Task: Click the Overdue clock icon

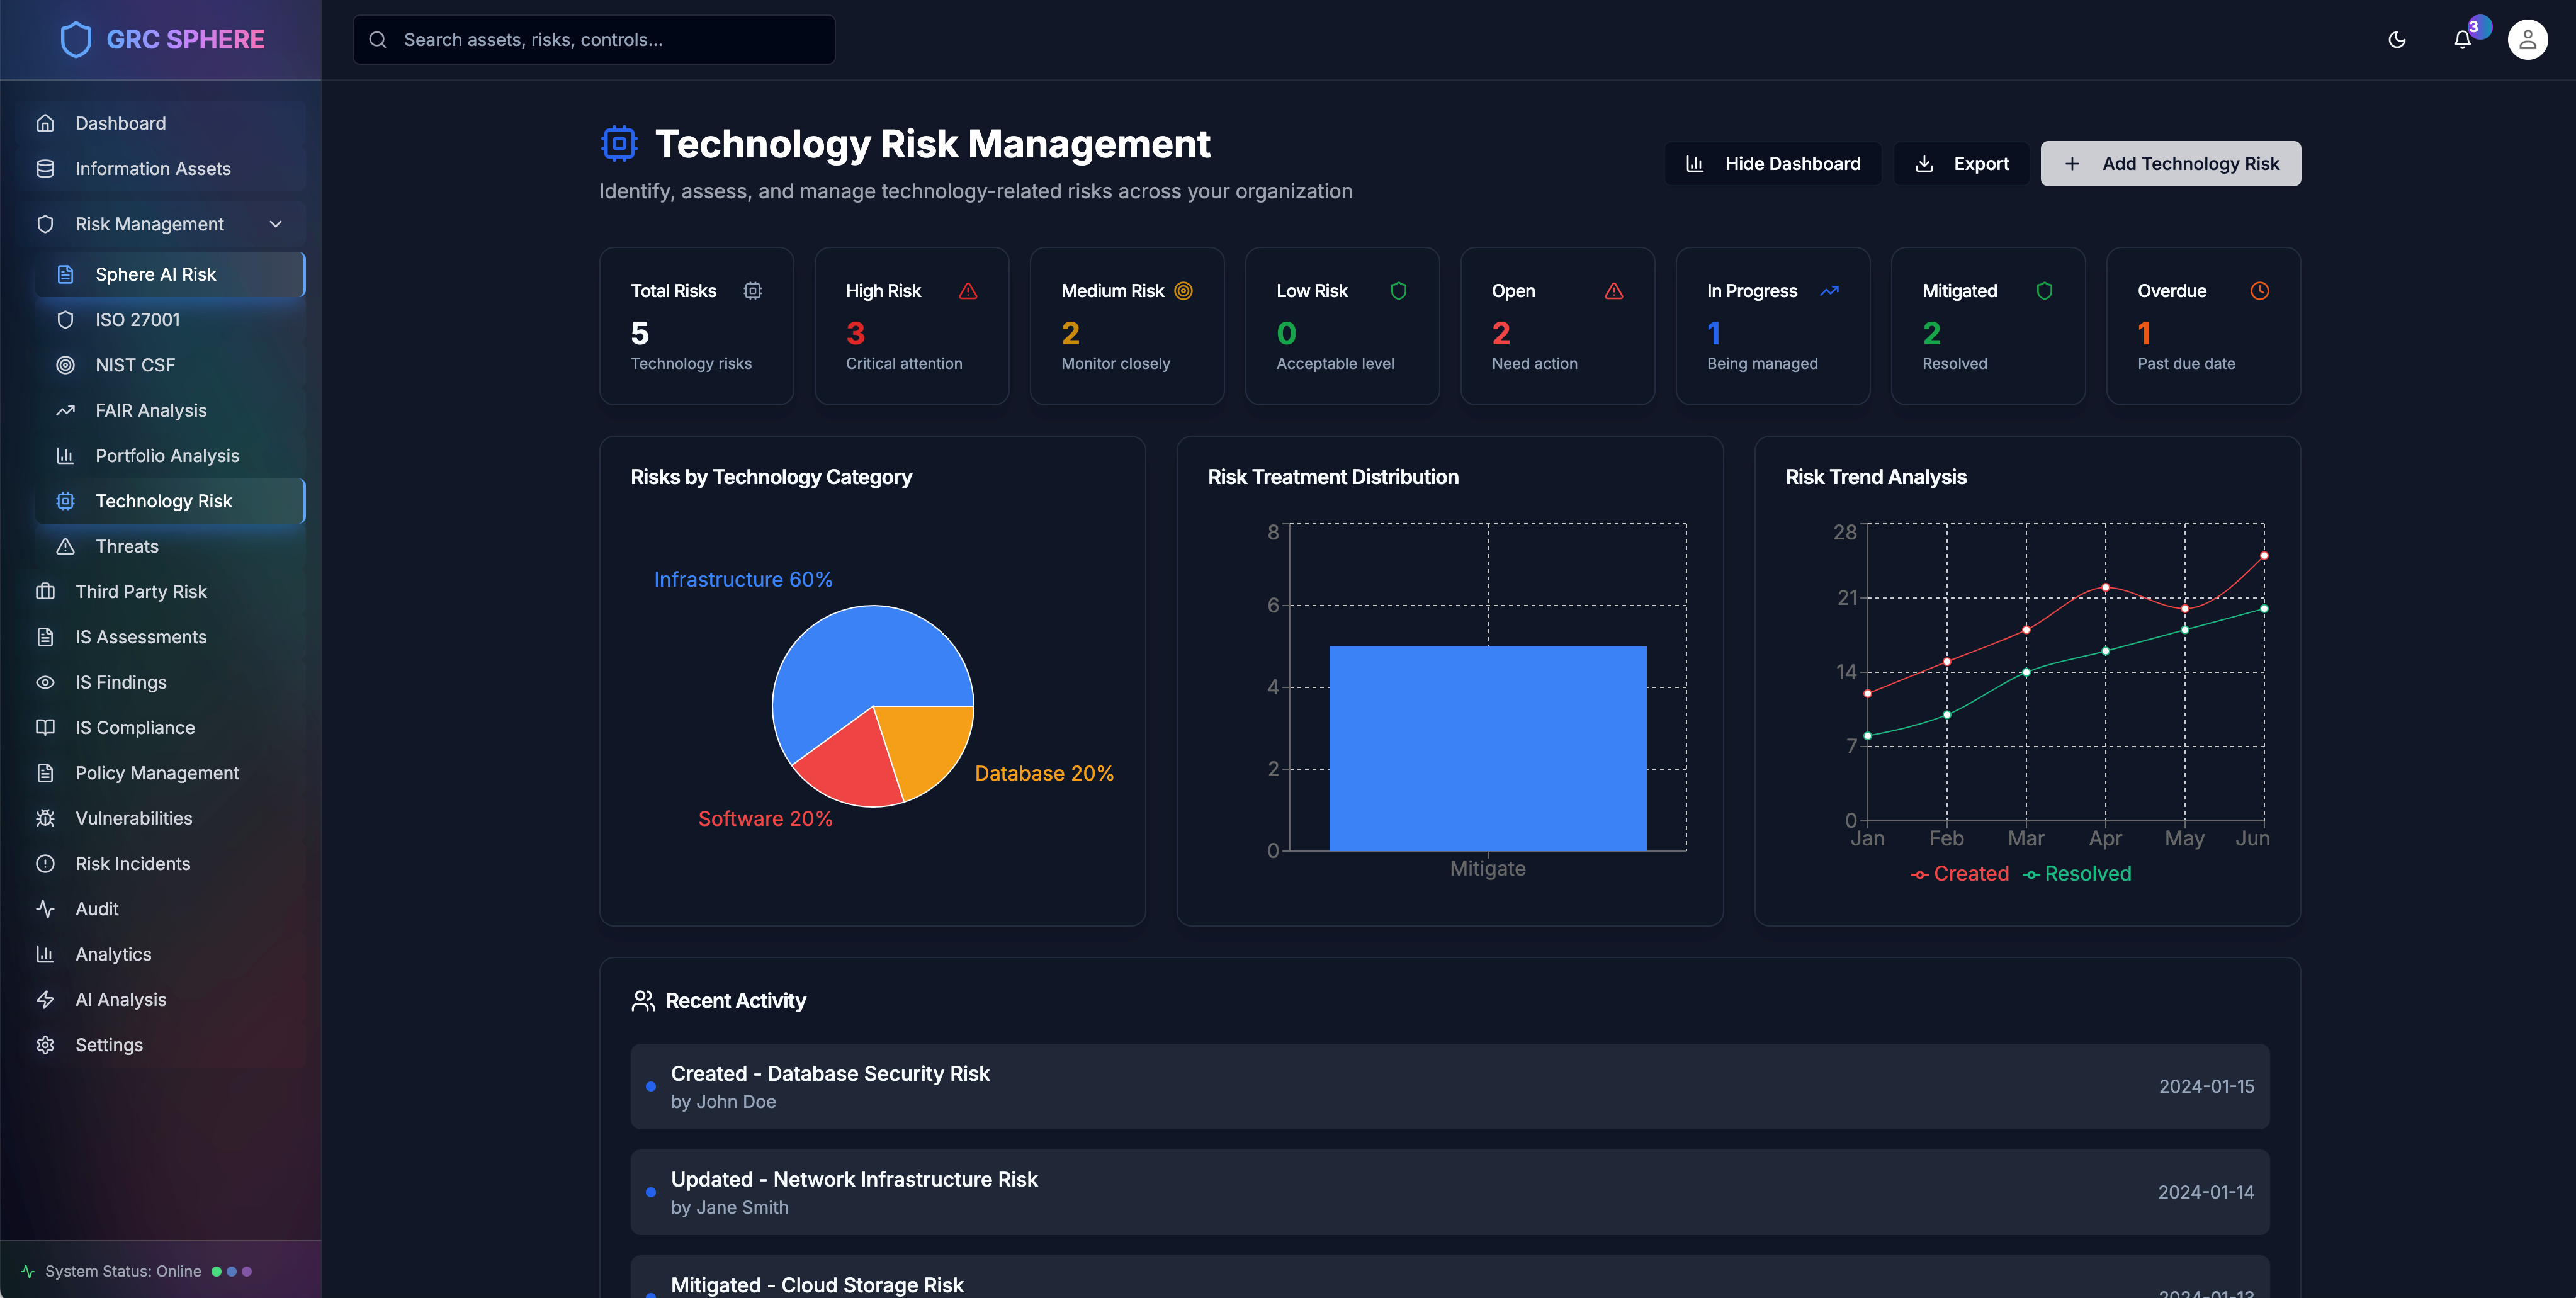Action: coord(2259,291)
